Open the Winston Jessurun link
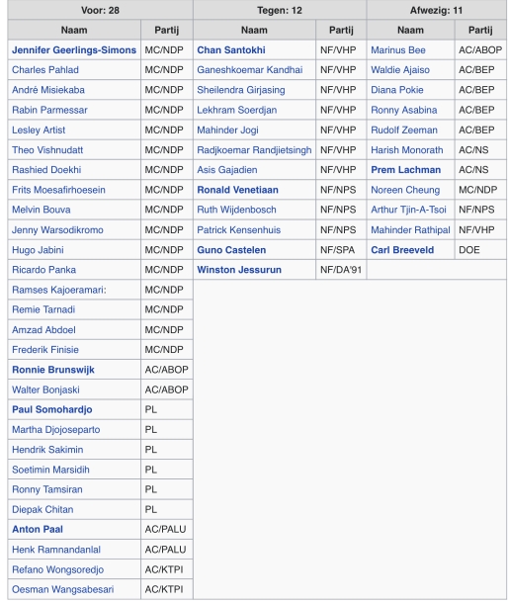This screenshot has width=508, height=604. coord(239,270)
